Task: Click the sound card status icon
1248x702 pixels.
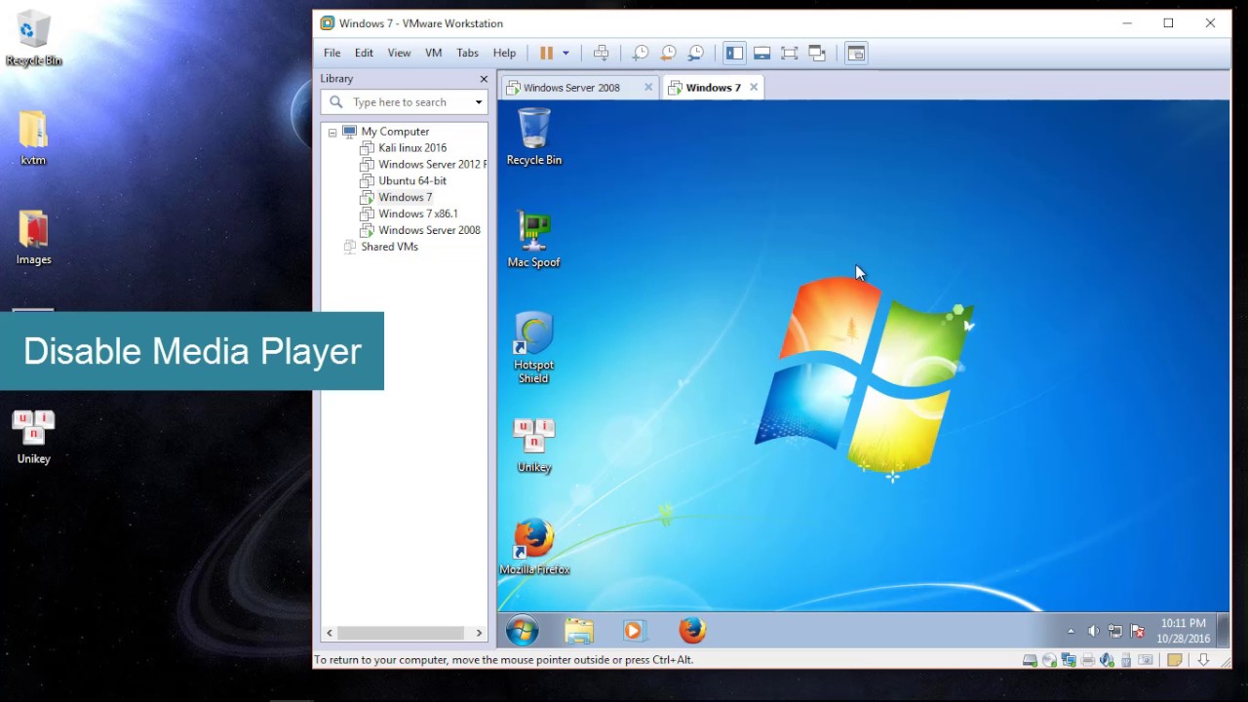Action: coord(1107,660)
